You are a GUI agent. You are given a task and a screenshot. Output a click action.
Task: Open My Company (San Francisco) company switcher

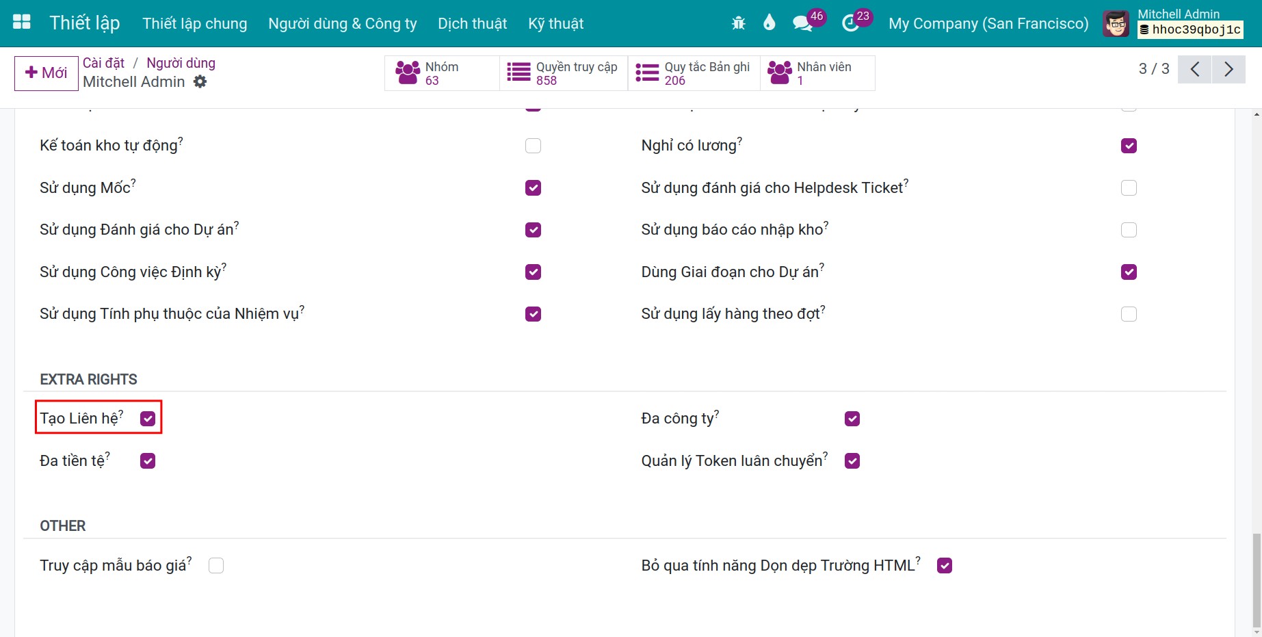click(988, 23)
